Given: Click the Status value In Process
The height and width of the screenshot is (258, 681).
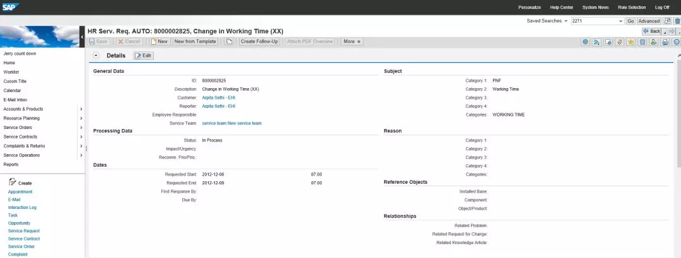Looking at the screenshot, I should pyautogui.click(x=212, y=140).
